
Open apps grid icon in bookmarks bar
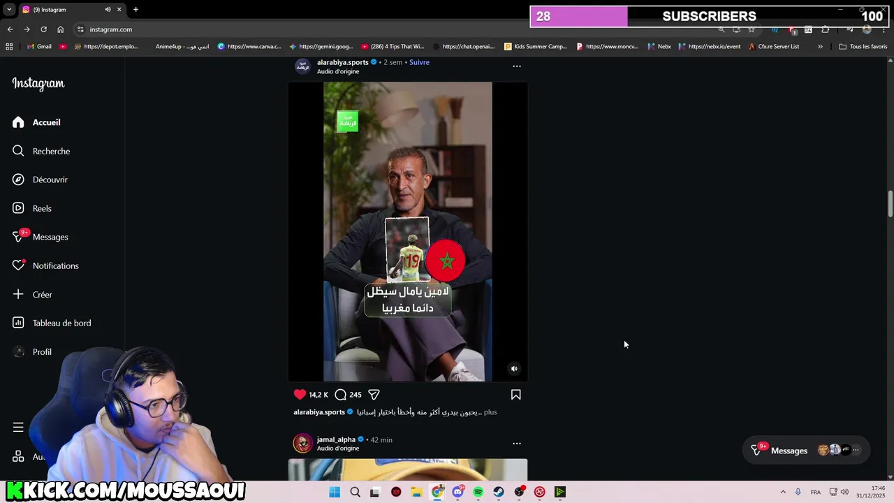9,47
